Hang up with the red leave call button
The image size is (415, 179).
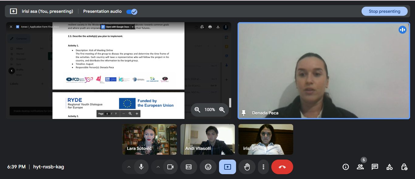click(x=282, y=167)
